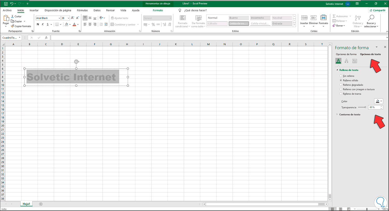Select the Relleno sólido radio option
Image resolution: width=389 pixels, height=211 pixels.
pos(341,80)
